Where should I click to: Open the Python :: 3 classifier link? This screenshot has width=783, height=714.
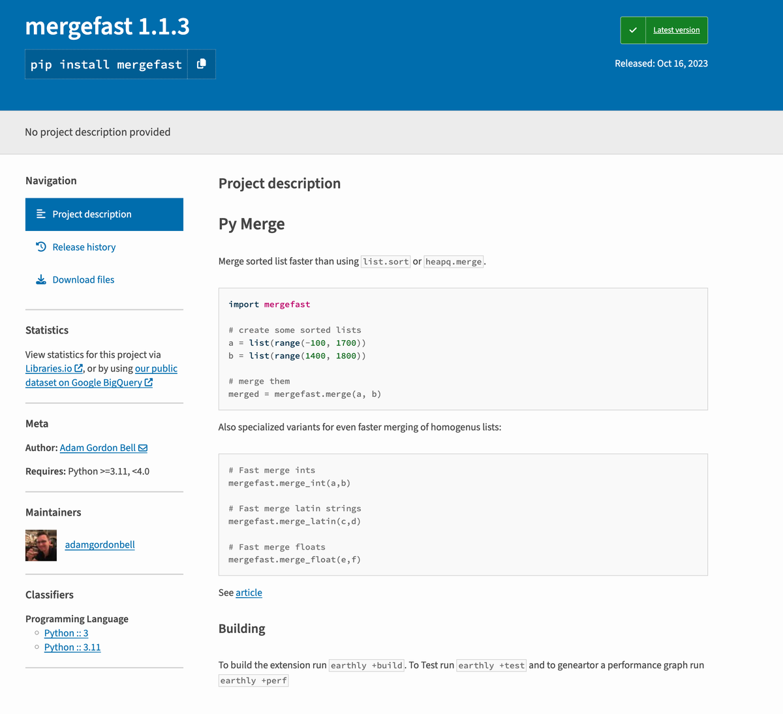tap(66, 632)
